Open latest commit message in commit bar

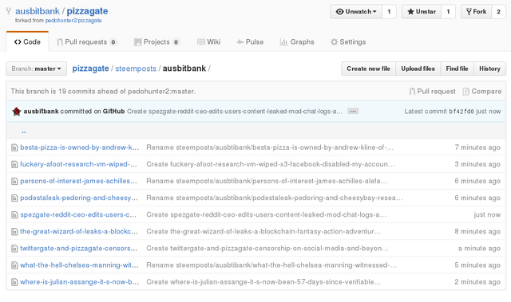click(235, 112)
